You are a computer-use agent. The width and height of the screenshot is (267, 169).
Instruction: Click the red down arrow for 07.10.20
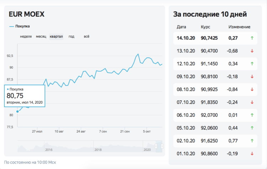252,102
